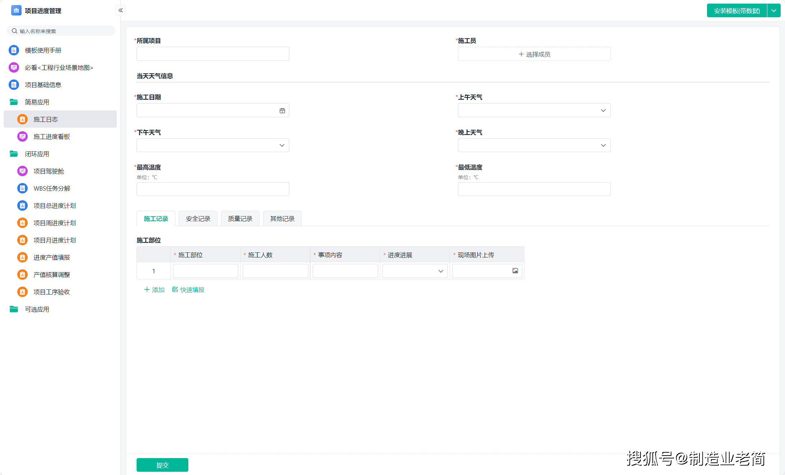Open 项目月进度计划 label in the sidebar

point(55,240)
